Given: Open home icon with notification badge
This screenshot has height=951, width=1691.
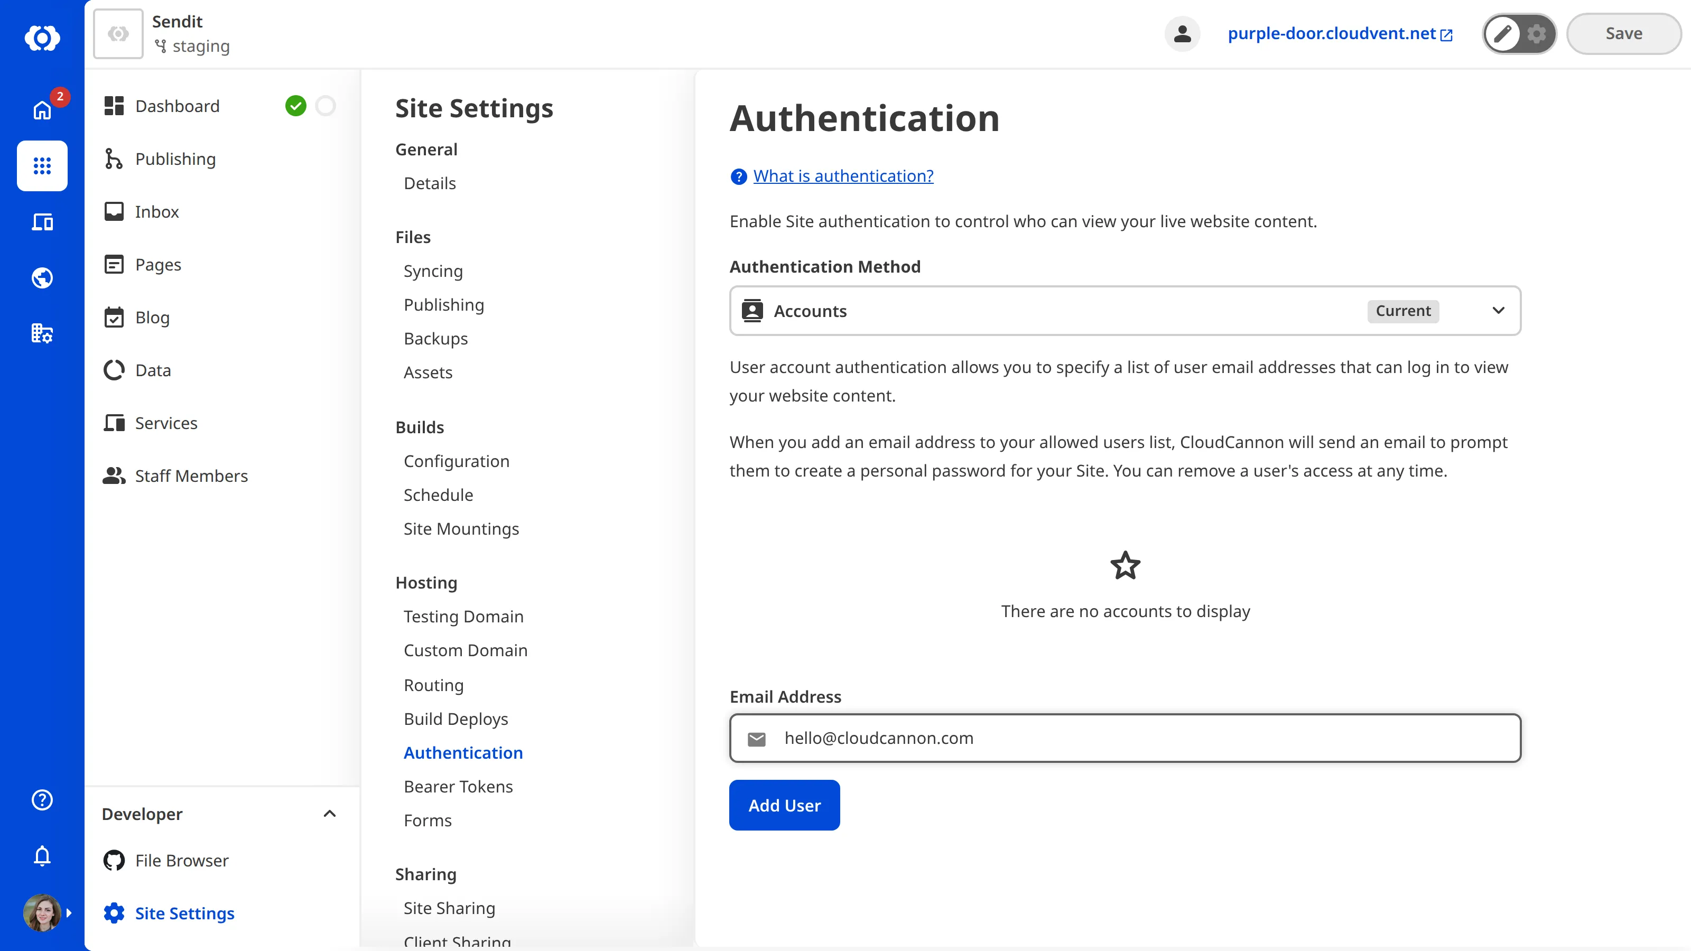Looking at the screenshot, I should point(42,109).
